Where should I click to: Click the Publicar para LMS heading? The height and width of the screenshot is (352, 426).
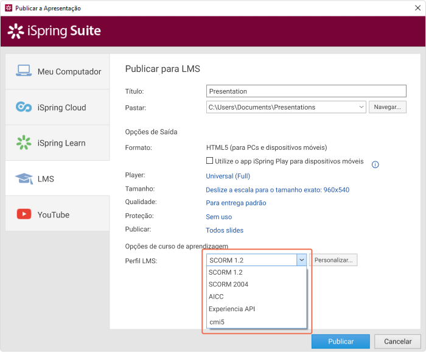pyautogui.click(x=162, y=69)
